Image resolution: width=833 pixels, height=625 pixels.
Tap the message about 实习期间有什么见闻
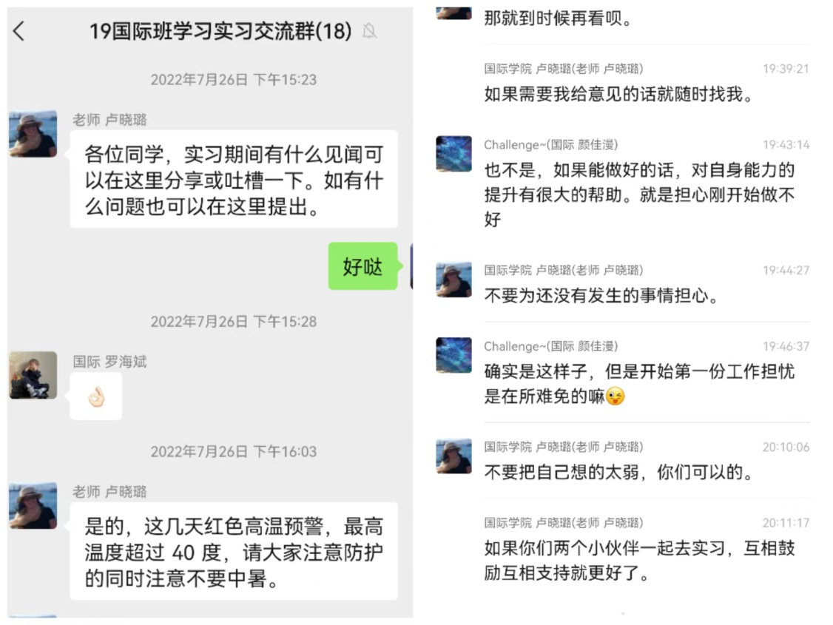coord(234,180)
